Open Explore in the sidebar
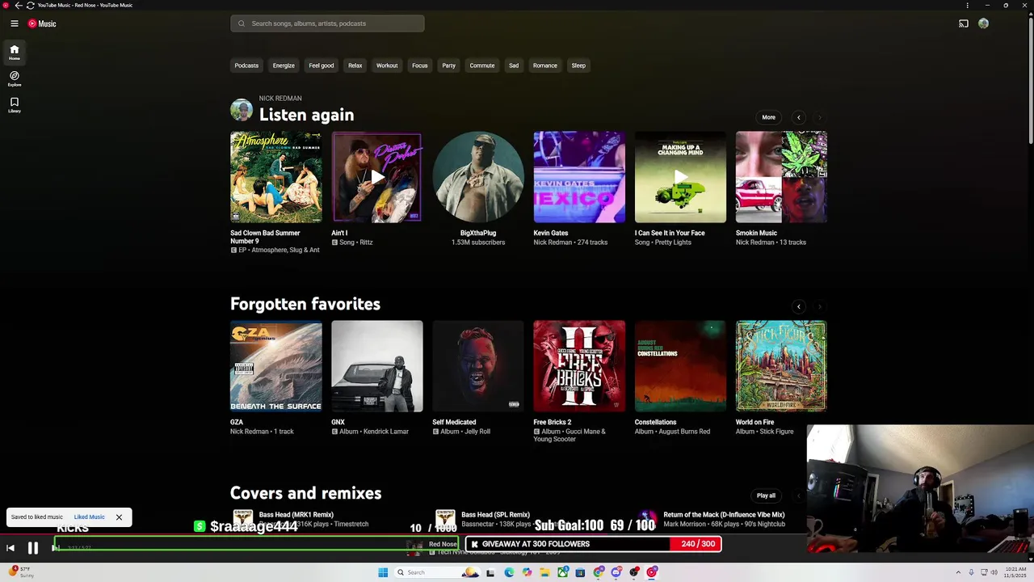Screen dimensions: 1034x582 tap(15, 78)
